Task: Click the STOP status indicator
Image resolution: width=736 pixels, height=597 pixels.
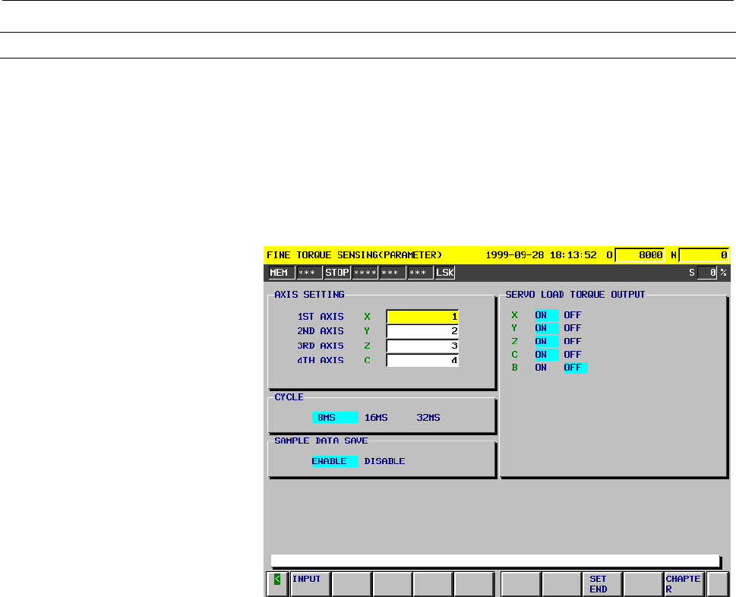Action: [x=337, y=272]
